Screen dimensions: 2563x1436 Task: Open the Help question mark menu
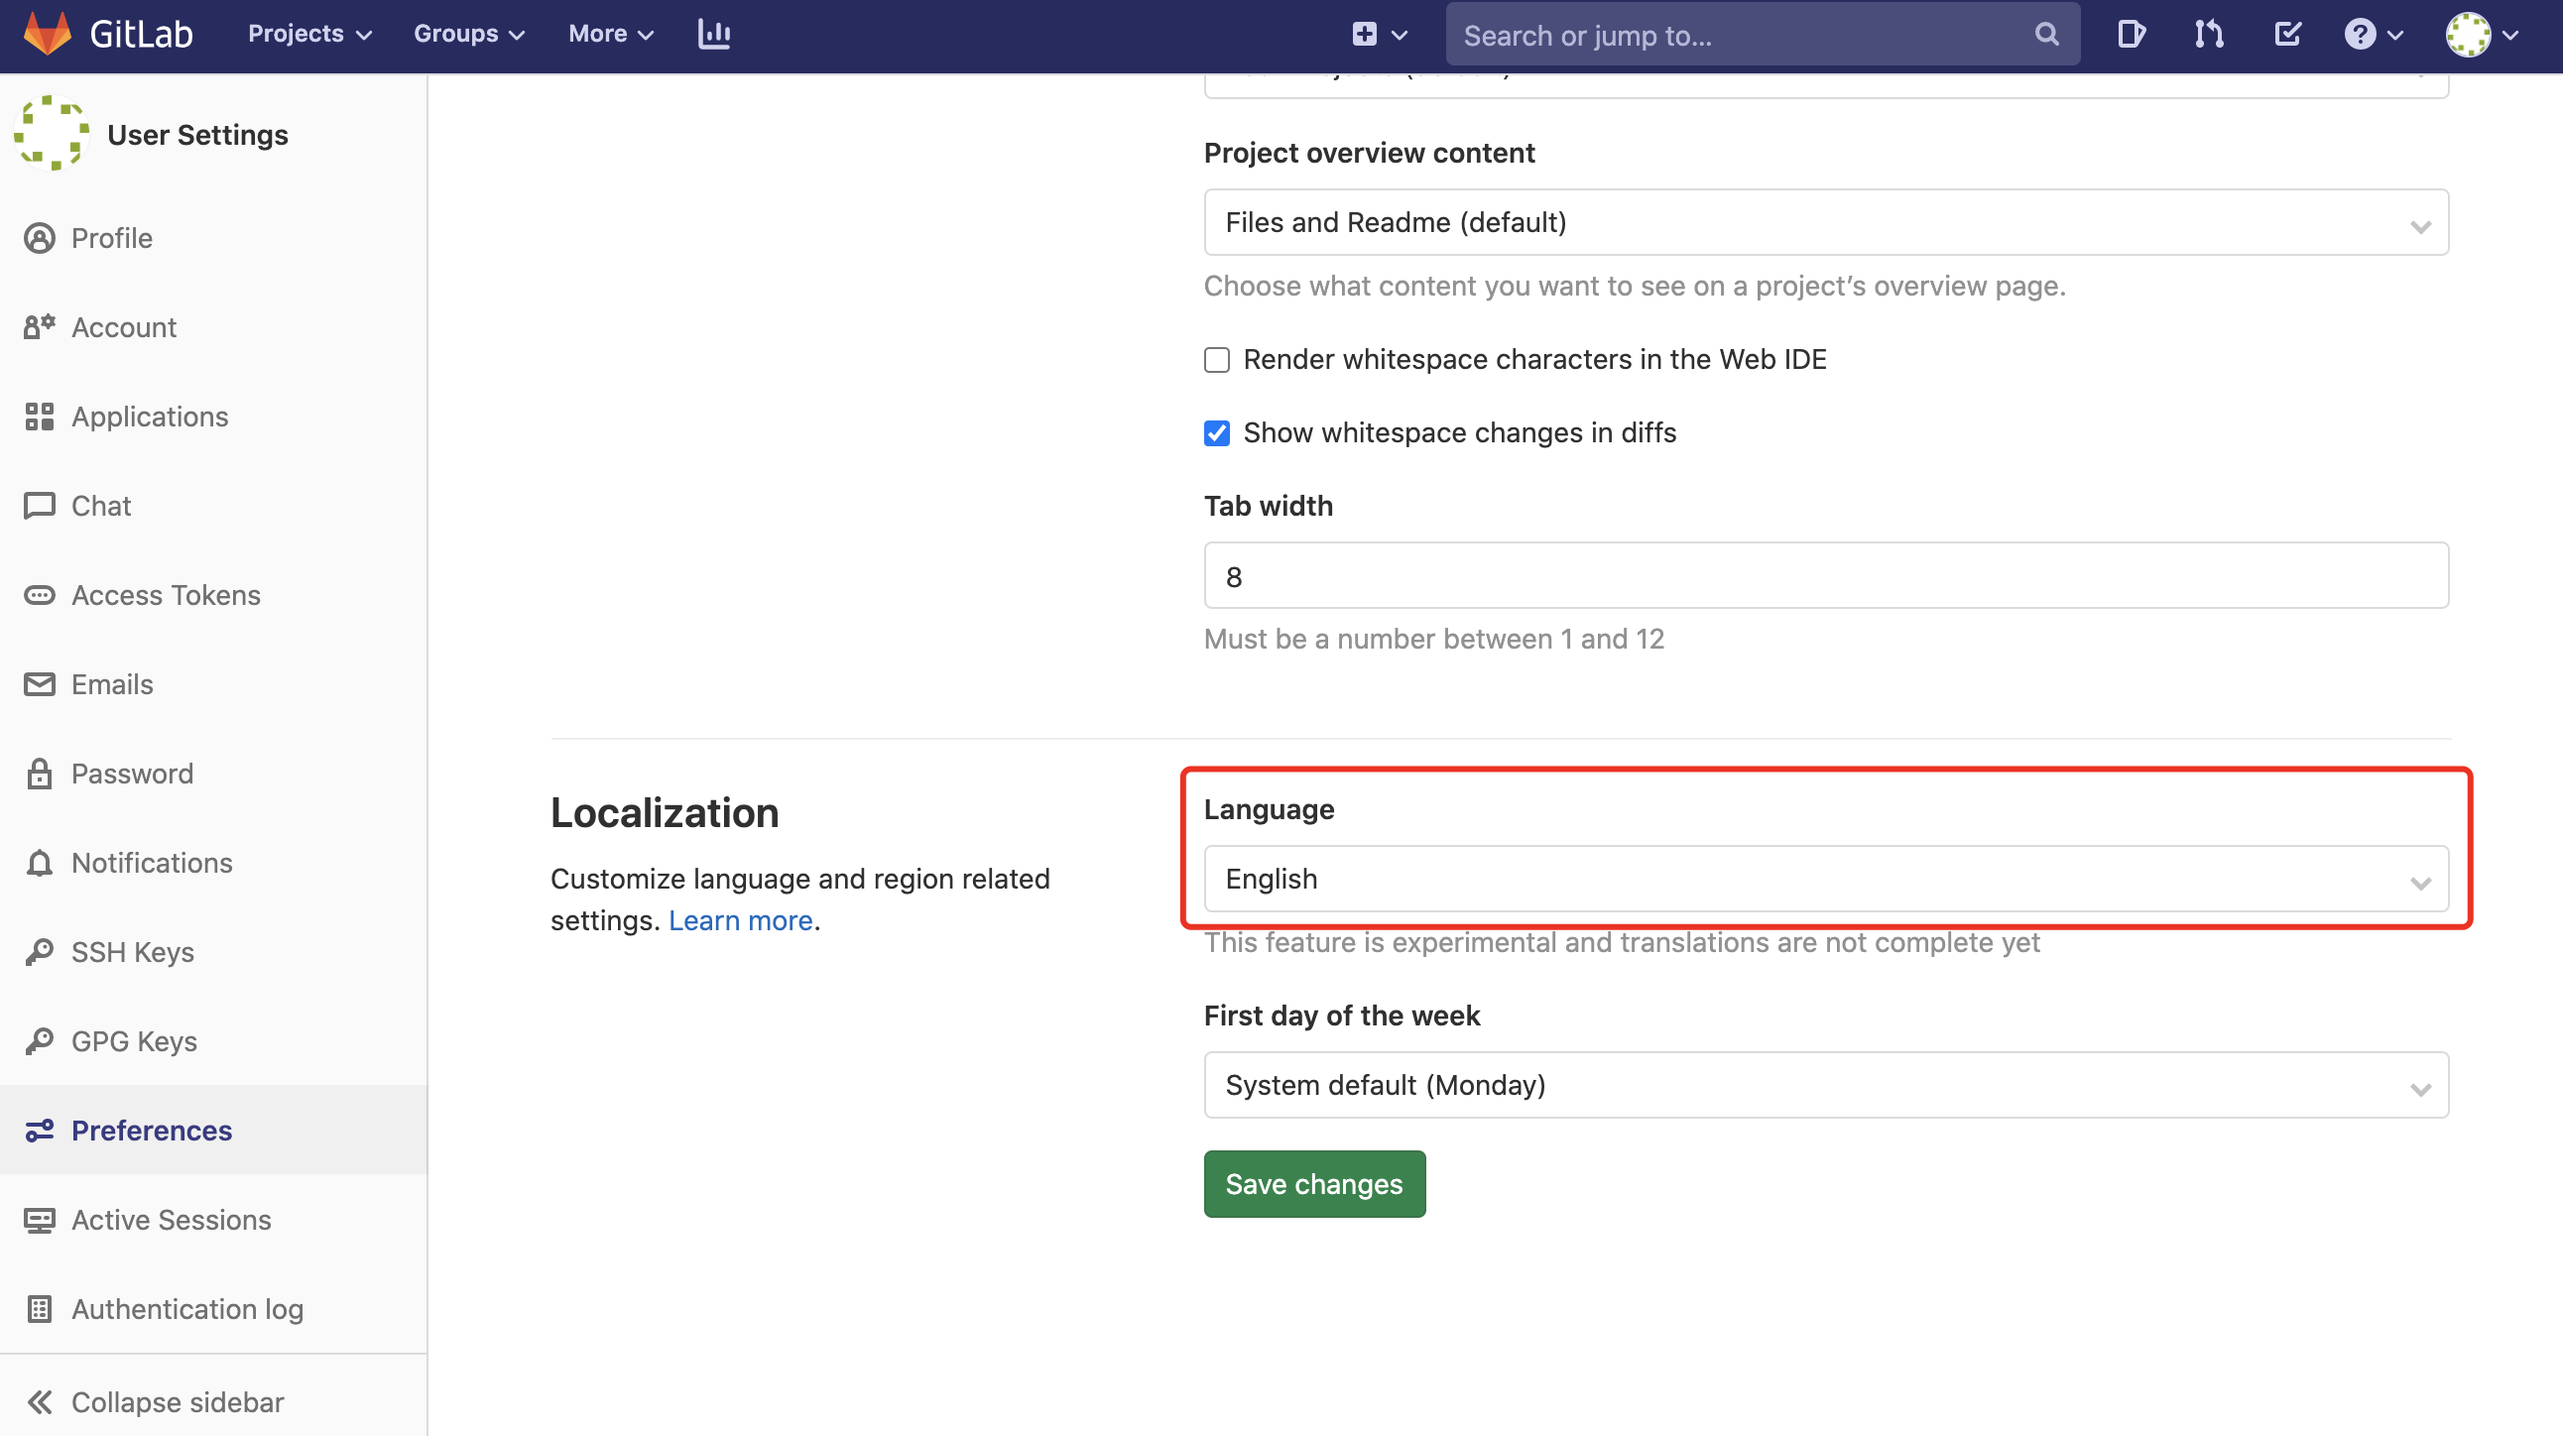tap(2372, 35)
